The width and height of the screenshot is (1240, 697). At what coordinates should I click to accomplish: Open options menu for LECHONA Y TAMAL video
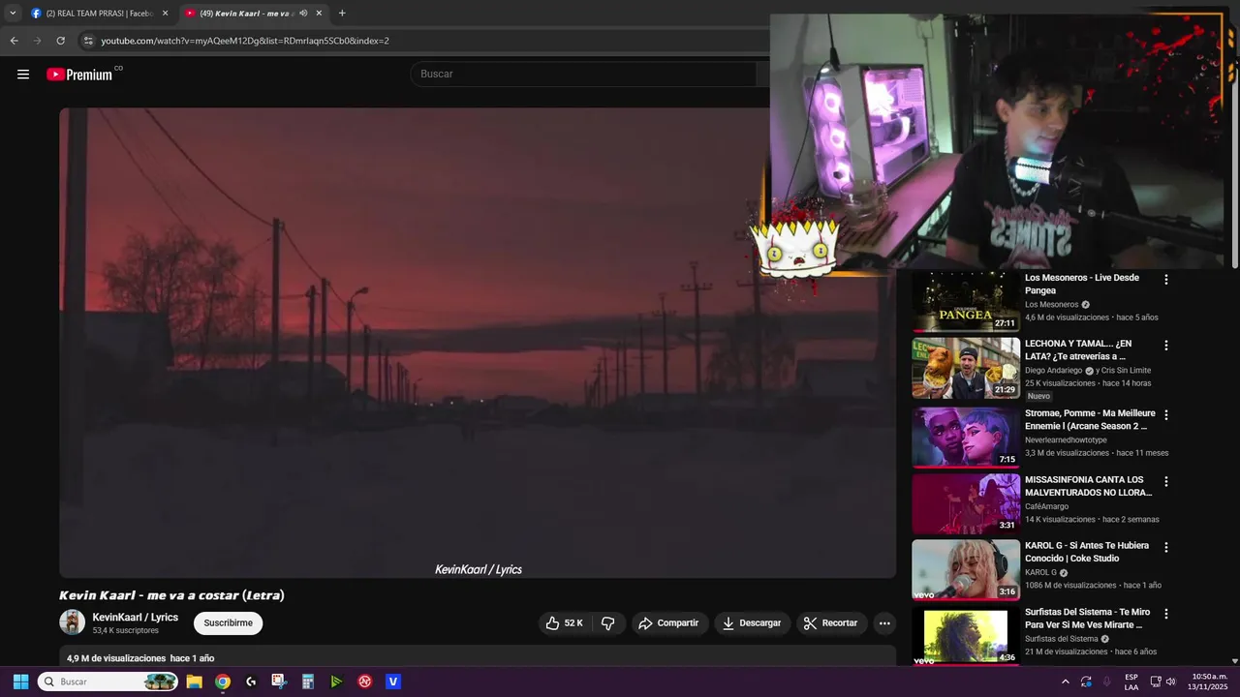click(1166, 346)
